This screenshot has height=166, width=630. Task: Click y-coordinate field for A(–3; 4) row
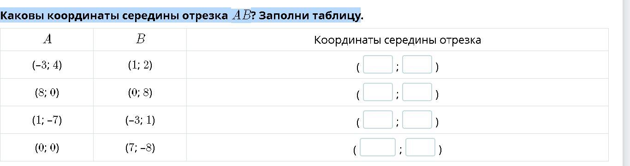point(417,65)
